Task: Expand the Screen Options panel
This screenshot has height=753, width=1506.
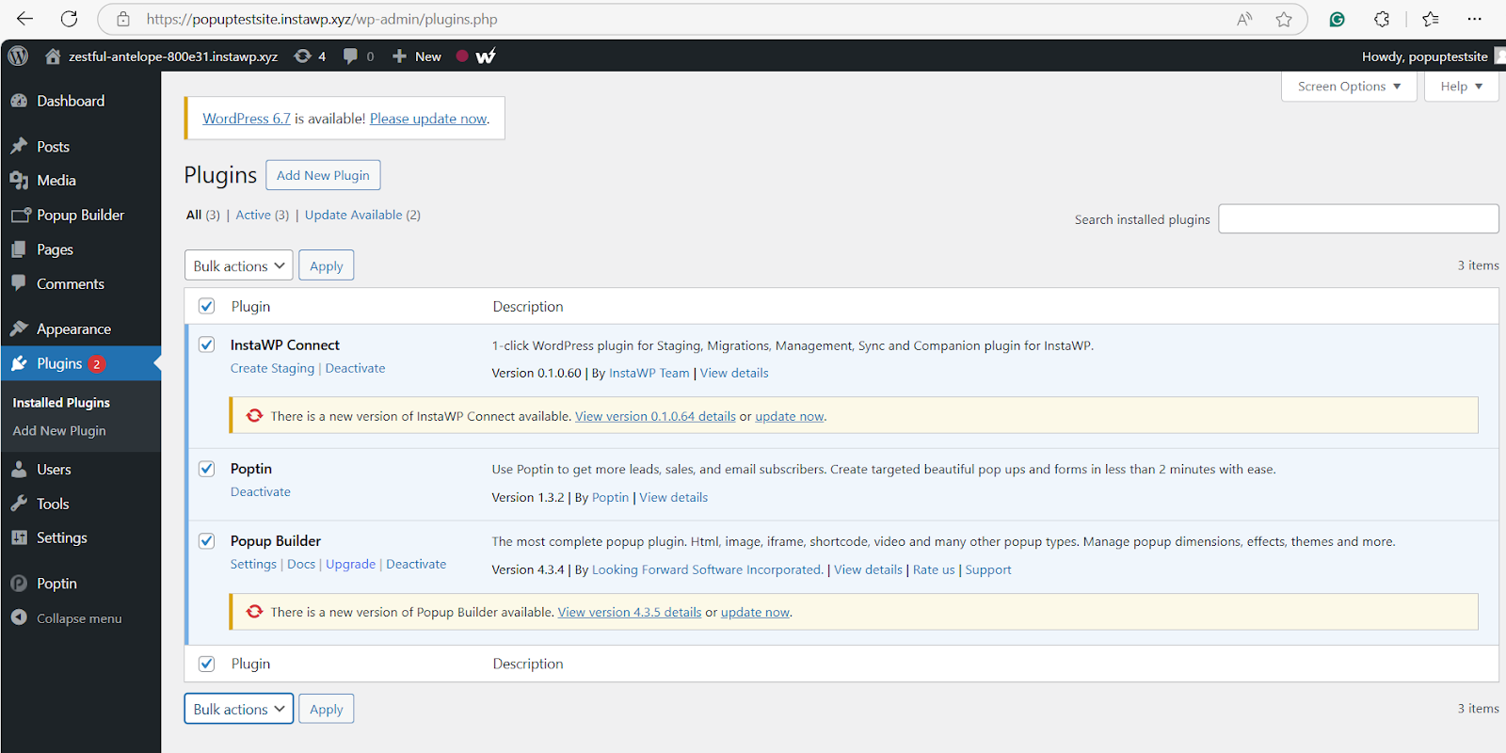Action: tap(1349, 87)
